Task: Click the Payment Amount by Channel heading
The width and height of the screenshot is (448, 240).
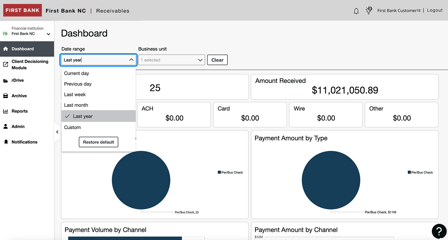Action: [296, 230]
